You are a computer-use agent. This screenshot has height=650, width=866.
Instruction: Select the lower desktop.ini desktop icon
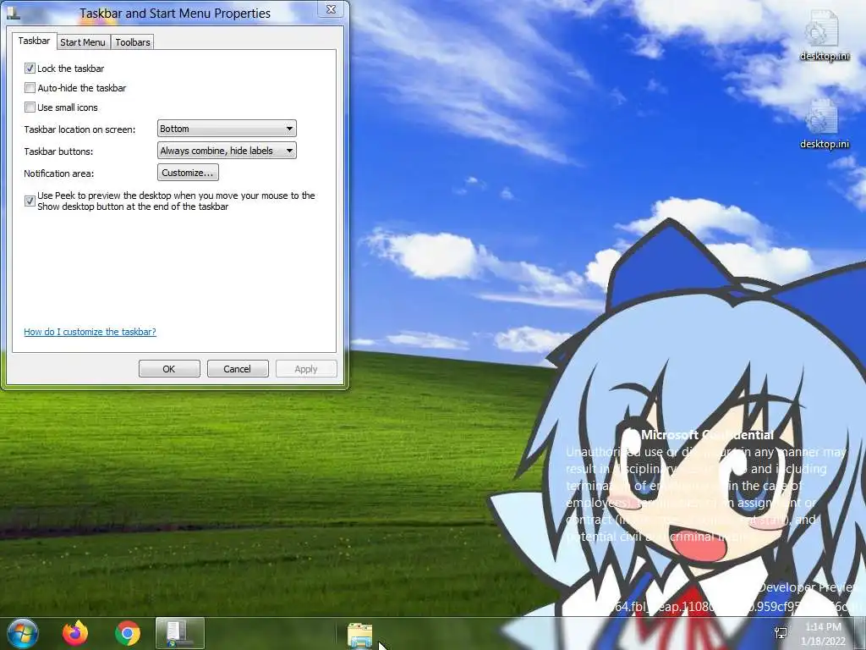[824, 124]
